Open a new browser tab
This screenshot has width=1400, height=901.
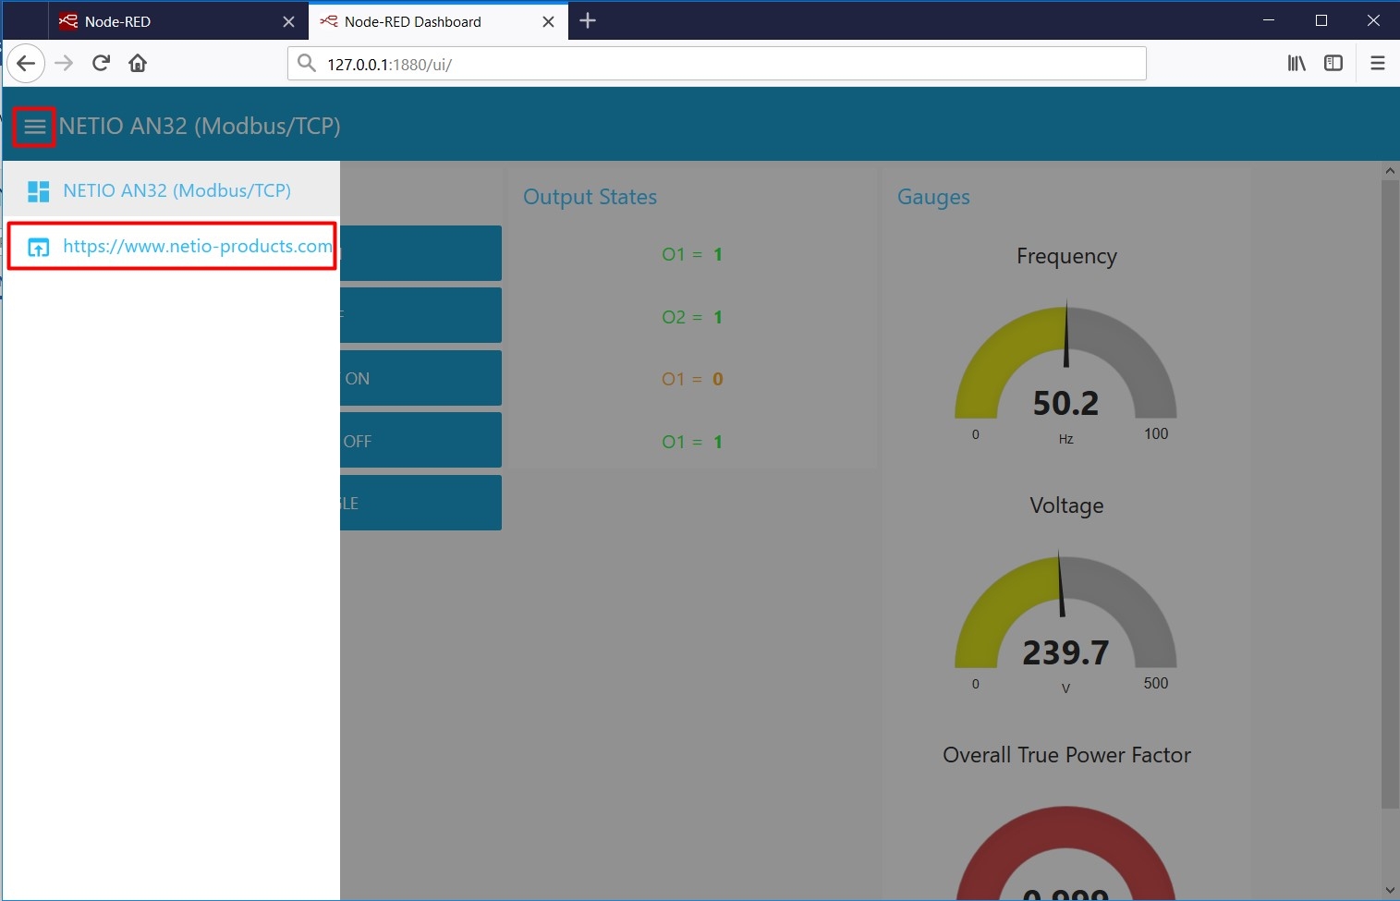(588, 20)
